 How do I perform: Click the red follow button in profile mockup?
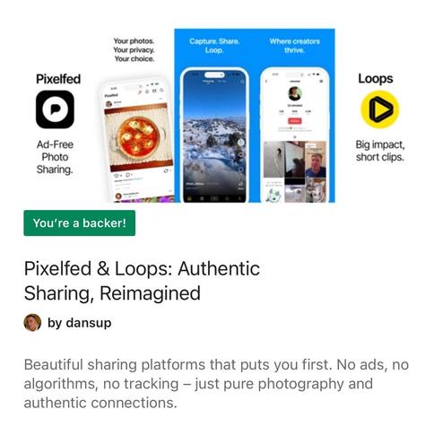[x=295, y=121]
